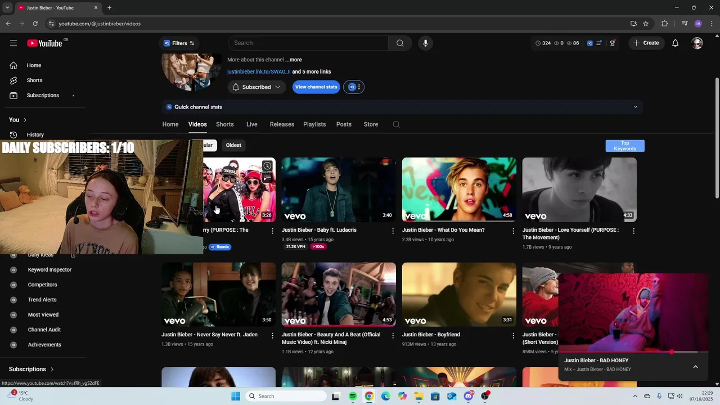
Task: Sort videos by Oldest
Action: 233,145
